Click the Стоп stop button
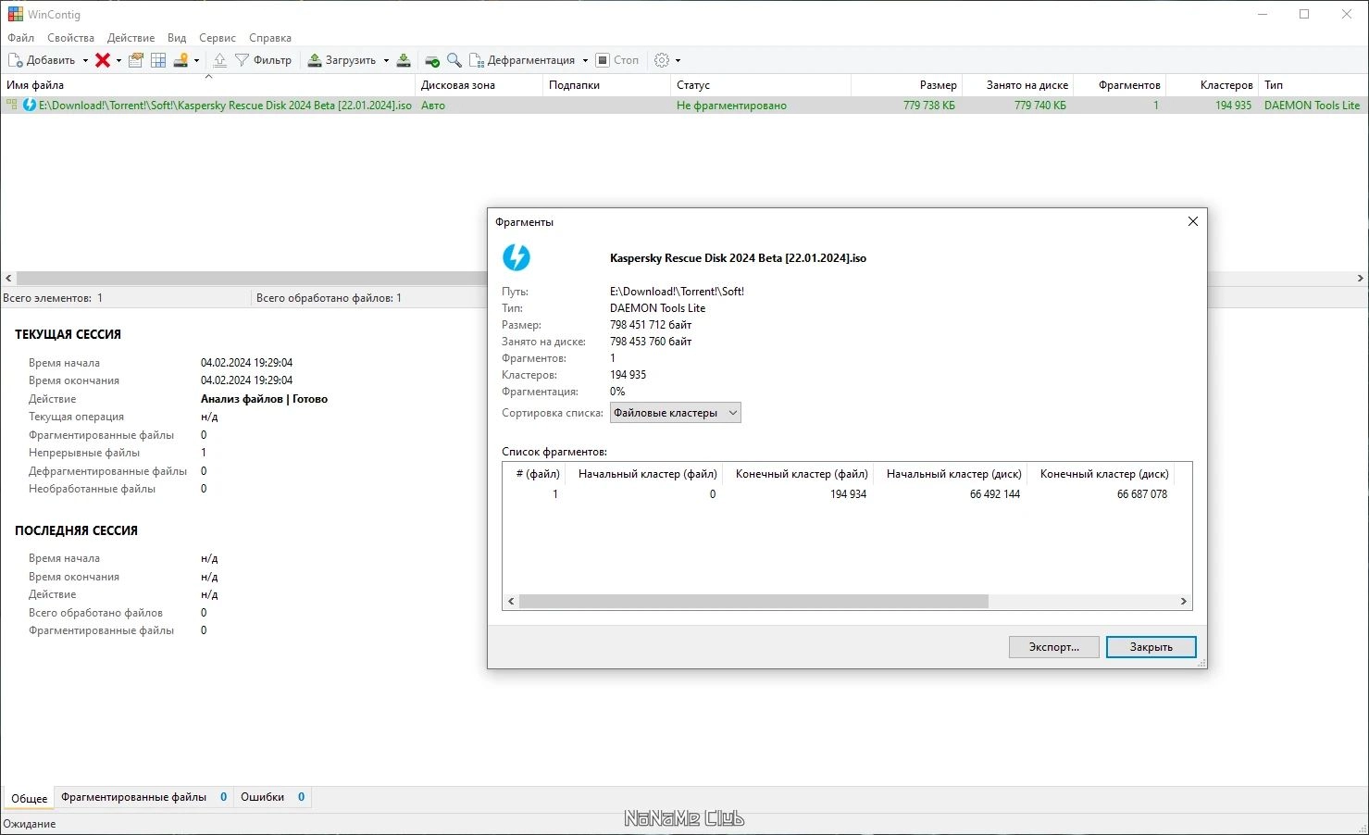This screenshot has width=1369, height=835. tap(617, 60)
